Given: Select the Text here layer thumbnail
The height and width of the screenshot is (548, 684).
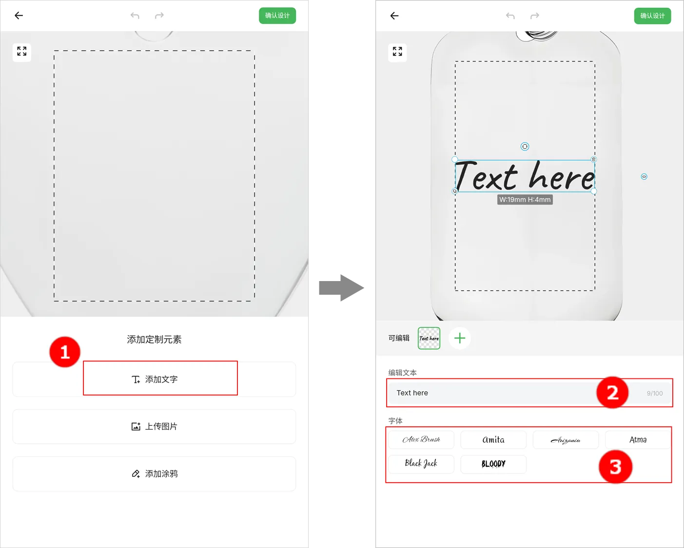Looking at the screenshot, I should pyautogui.click(x=429, y=338).
